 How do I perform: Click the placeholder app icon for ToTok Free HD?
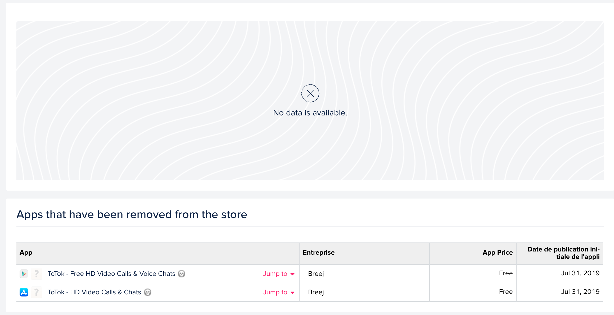coord(37,273)
